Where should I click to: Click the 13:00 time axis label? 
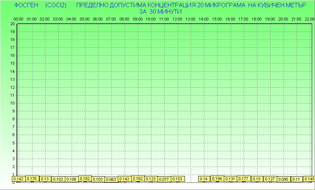[190, 19]
